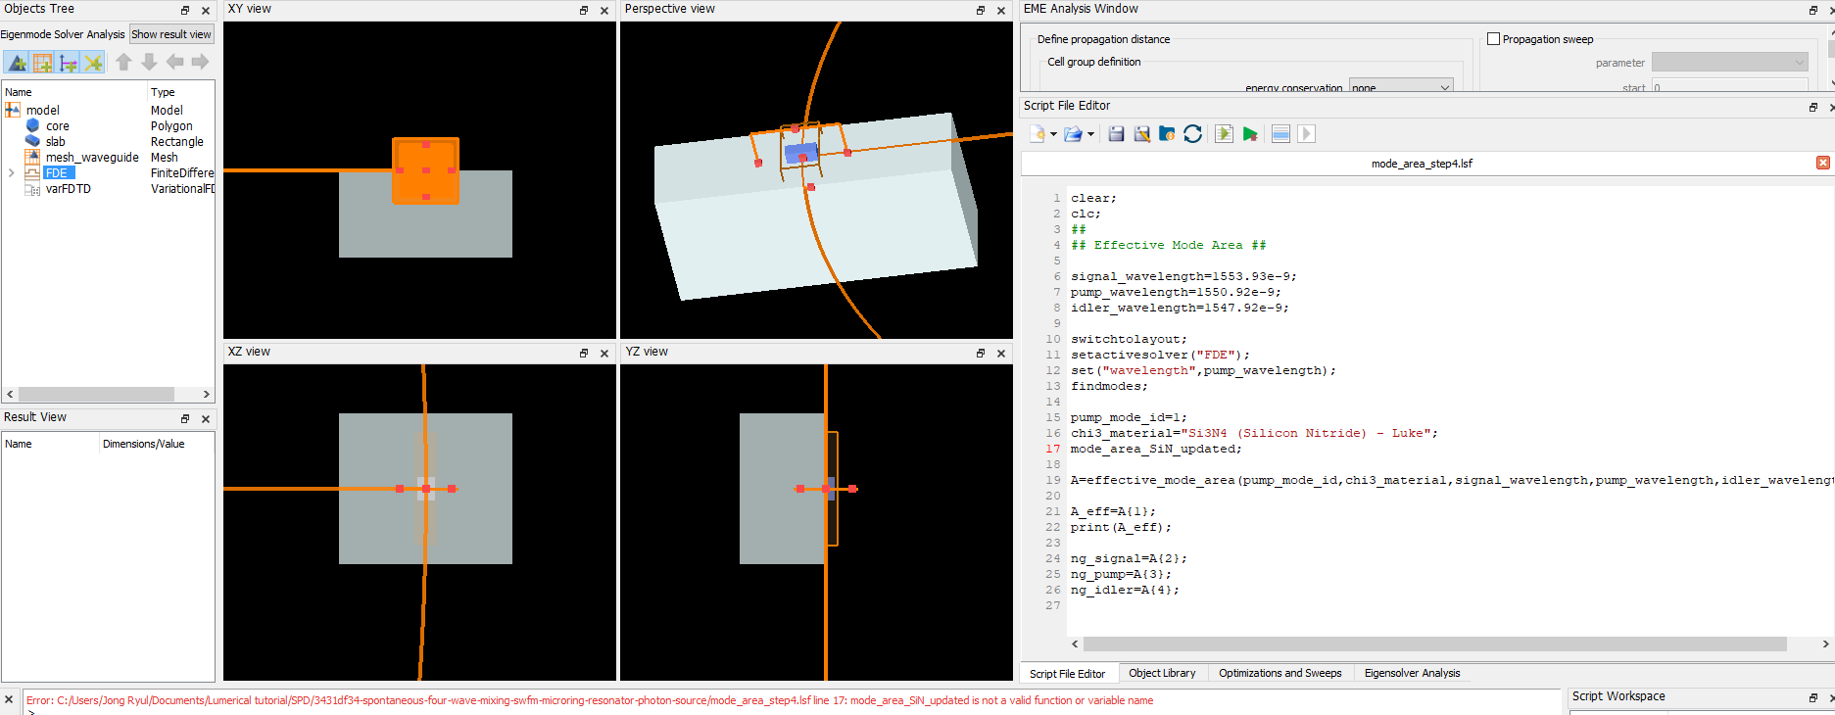
Task: Select varFDTD solver object
Action: [x=69, y=189]
